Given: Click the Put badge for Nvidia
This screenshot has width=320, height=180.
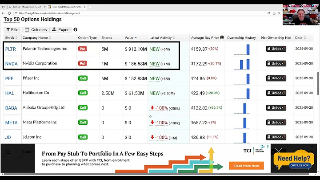Looking at the screenshot, I should 83,63.
